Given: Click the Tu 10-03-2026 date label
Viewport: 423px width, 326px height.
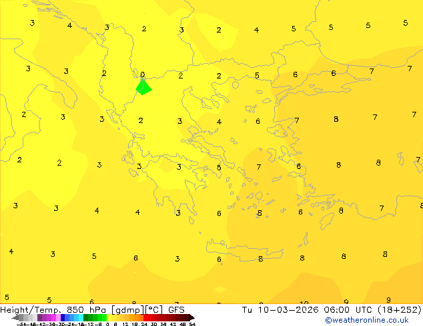Looking at the screenshot, I should click(280, 309).
